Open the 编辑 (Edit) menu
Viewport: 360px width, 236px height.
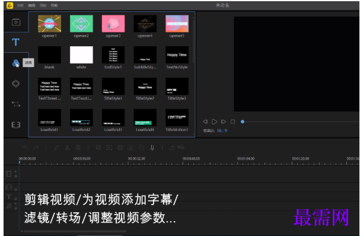(x=31, y=5)
